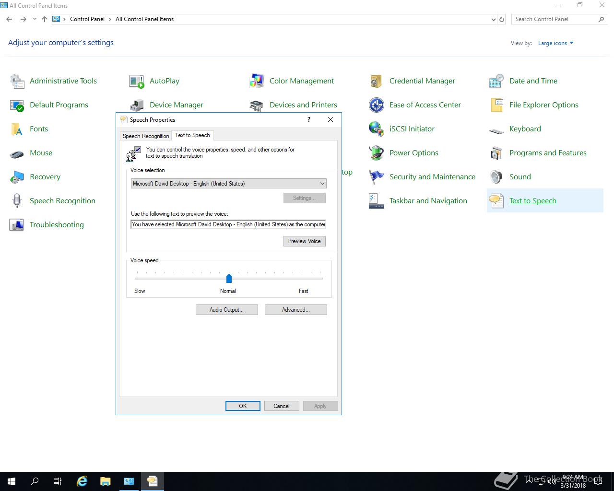Screen dimensions: 614x491
Task: Open taskbar search magnifier
Action: [x=35, y=481]
